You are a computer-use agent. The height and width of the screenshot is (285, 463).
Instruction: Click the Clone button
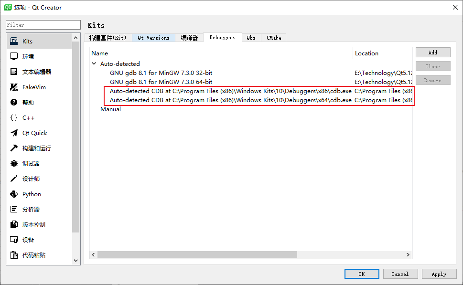click(433, 66)
